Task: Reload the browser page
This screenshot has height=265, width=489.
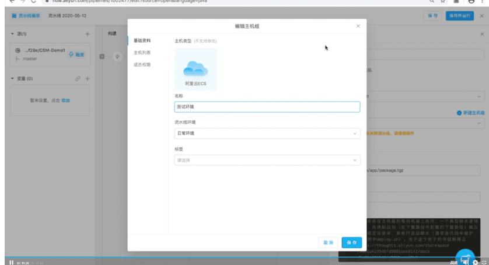Action: click(x=33, y=1)
